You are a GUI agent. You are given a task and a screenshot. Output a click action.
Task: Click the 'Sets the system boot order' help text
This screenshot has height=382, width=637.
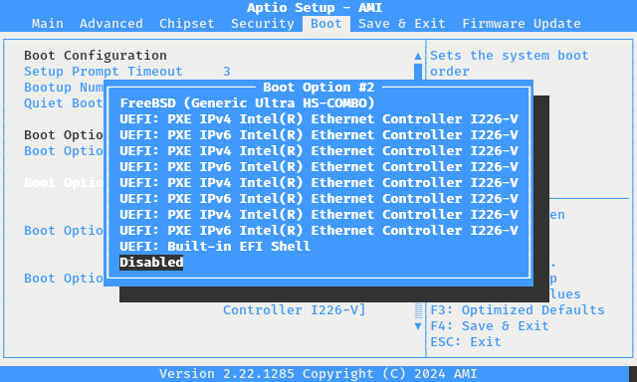(x=510, y=64)
